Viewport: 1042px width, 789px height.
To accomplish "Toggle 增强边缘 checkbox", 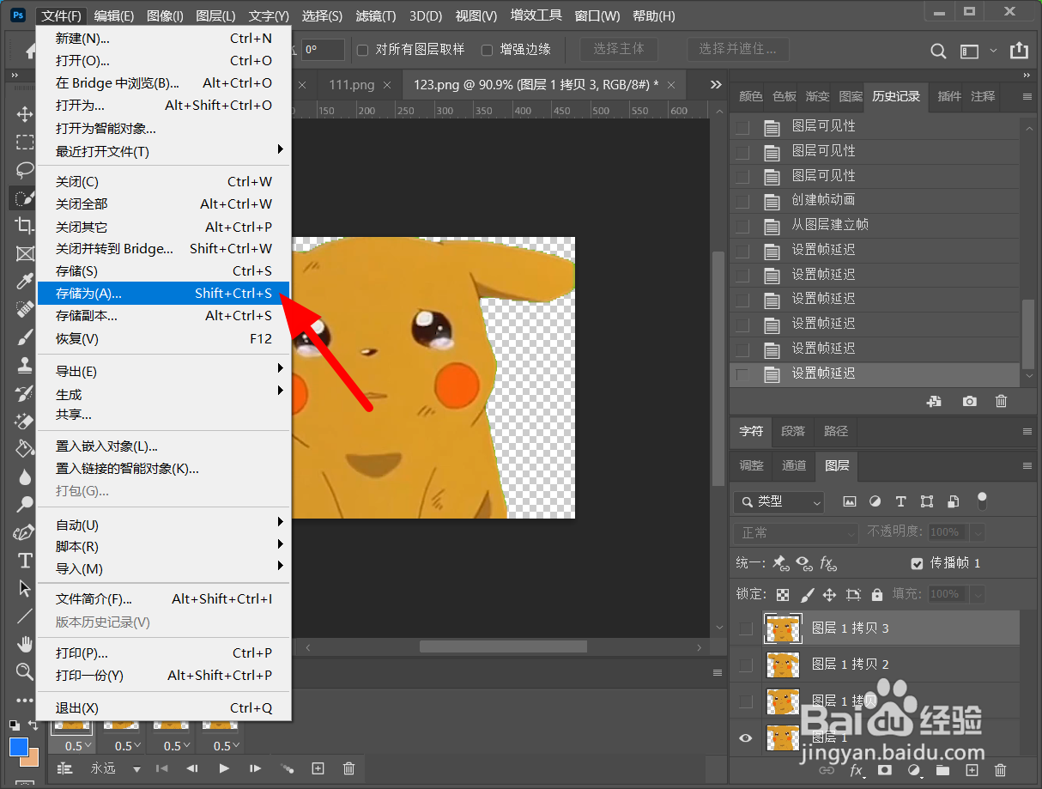I will [x=487, y=50].
